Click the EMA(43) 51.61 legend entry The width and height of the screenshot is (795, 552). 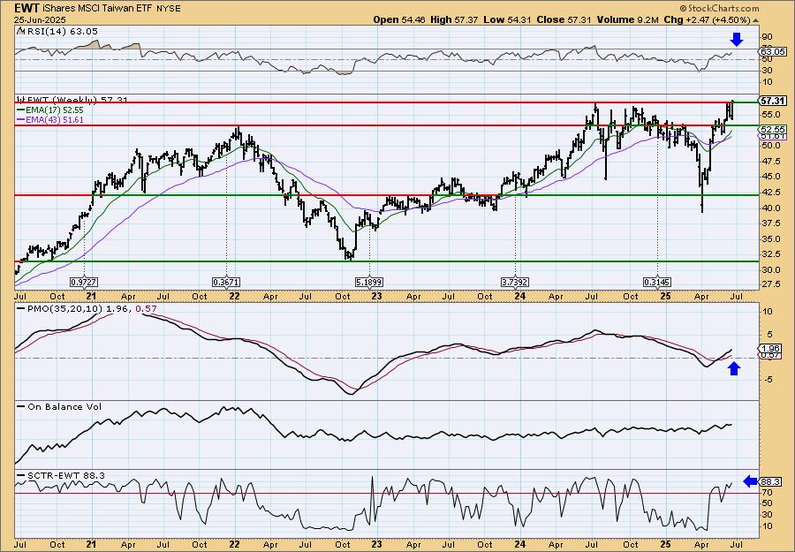click(55, 120)
